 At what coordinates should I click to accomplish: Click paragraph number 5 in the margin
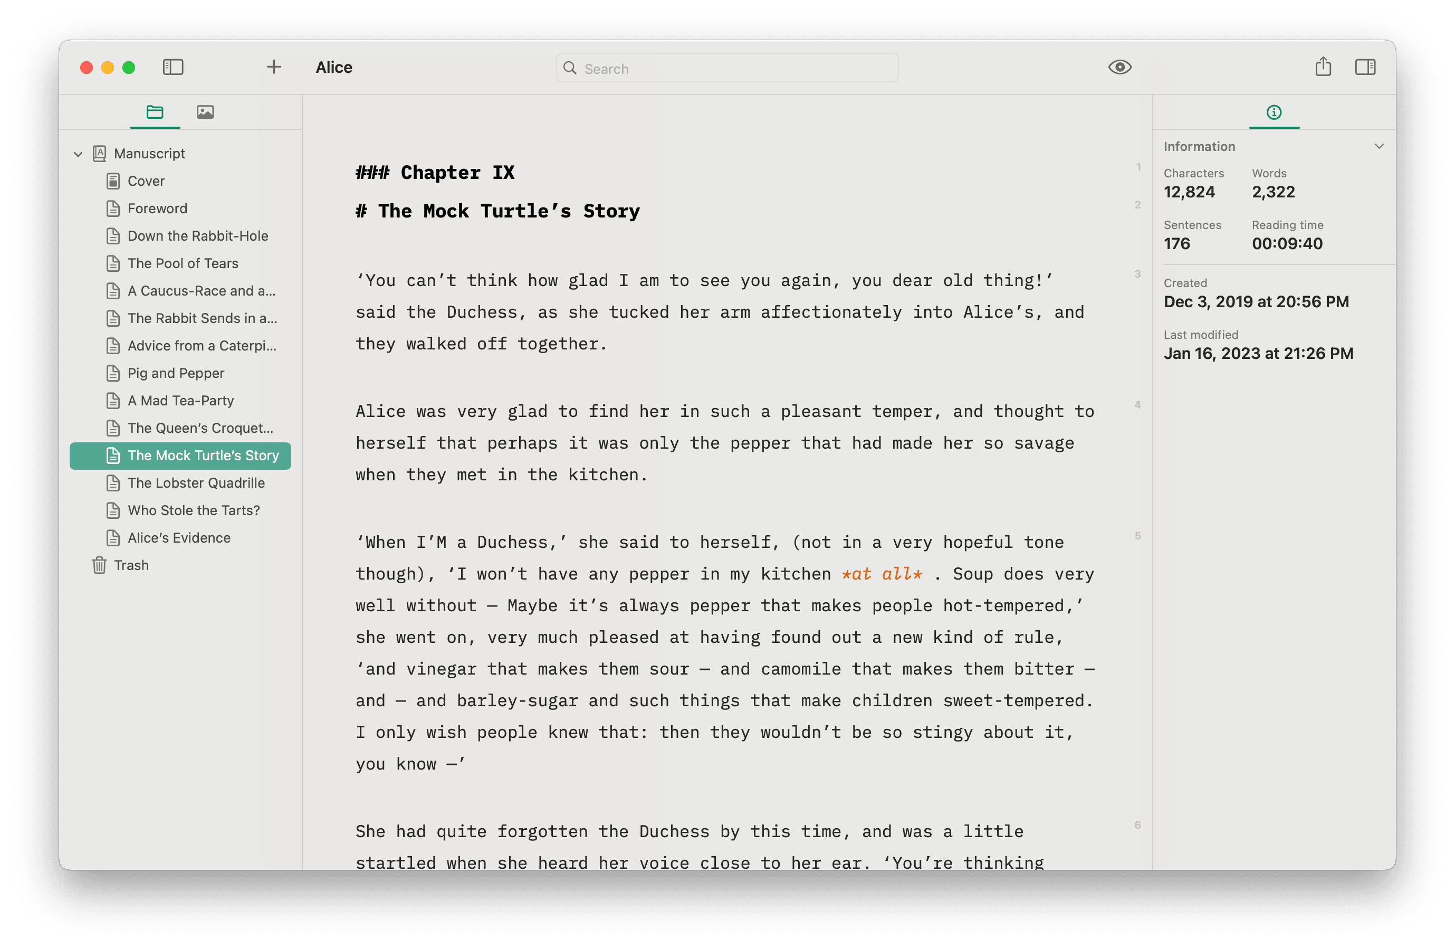click(x=1137, y=536)
